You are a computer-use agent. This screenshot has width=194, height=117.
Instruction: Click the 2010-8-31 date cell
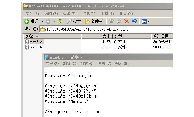[162, 42]
